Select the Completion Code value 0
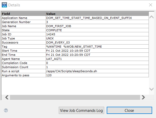The width and height of the screenshot is (156, 118). 97,63
